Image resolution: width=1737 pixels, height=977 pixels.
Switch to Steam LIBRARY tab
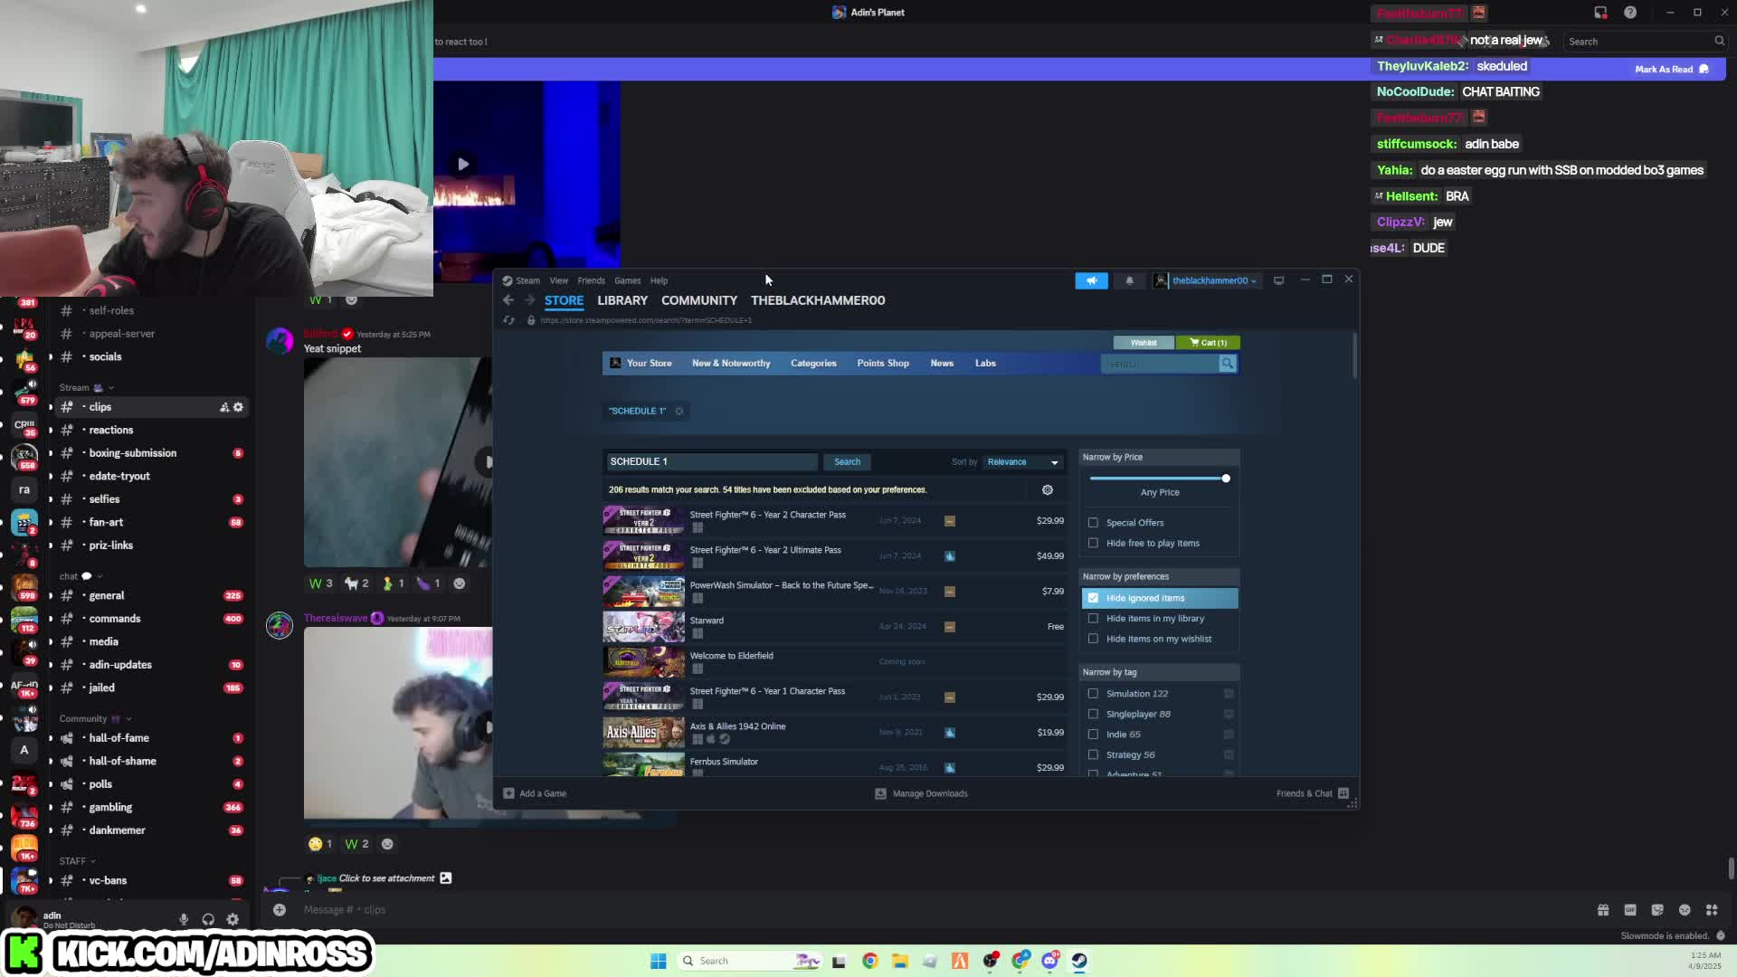(x=622, y=300)
